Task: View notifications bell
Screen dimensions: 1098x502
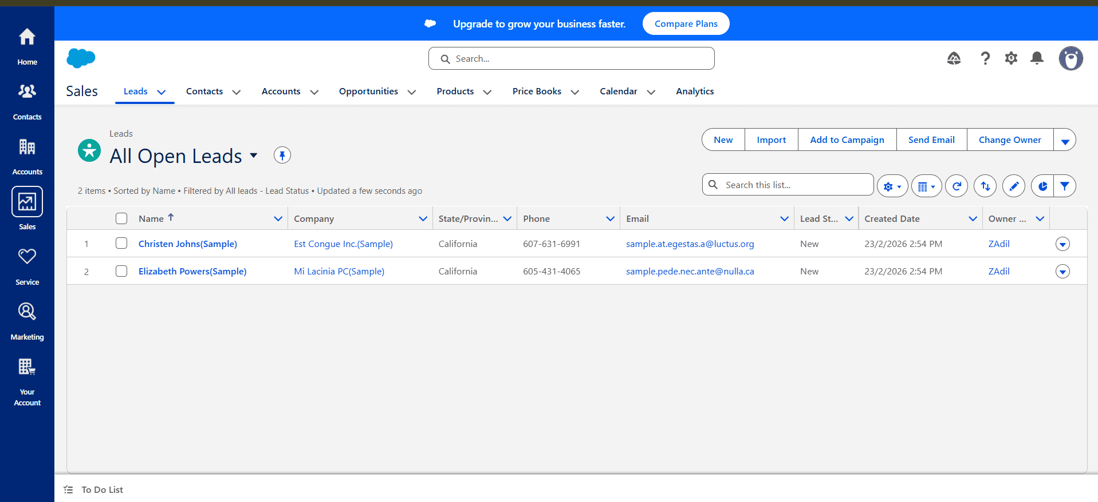Action: 1037,58
